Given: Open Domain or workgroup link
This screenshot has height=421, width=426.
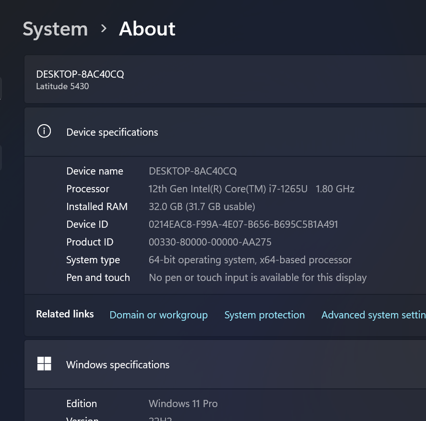Looking at the screenshot, I should tap(159, 315).
